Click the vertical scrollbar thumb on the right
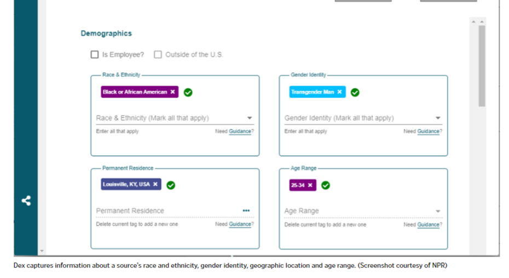This screenshot has height=278, width=509. (482, 66)
